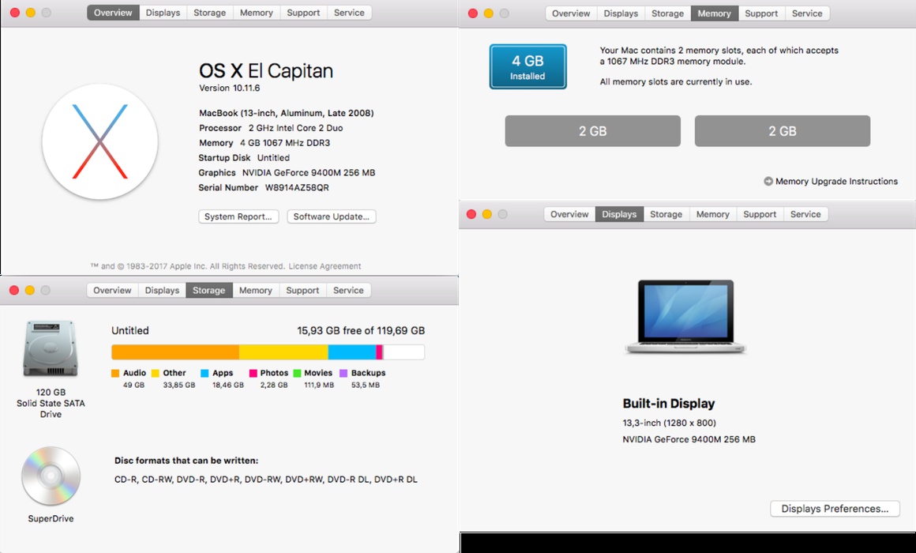Click the purple Backups legend swatch

click(343, 373)
